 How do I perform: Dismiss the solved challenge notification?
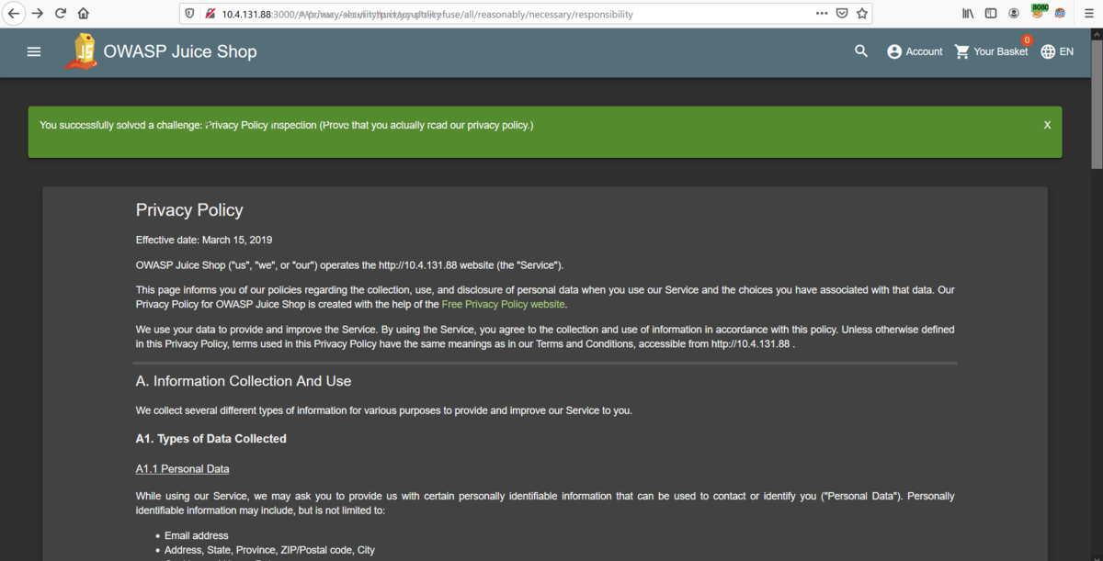[1047, 125]
